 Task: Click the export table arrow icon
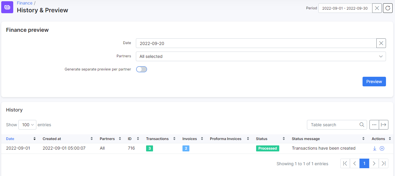click(x=384, y=125)
